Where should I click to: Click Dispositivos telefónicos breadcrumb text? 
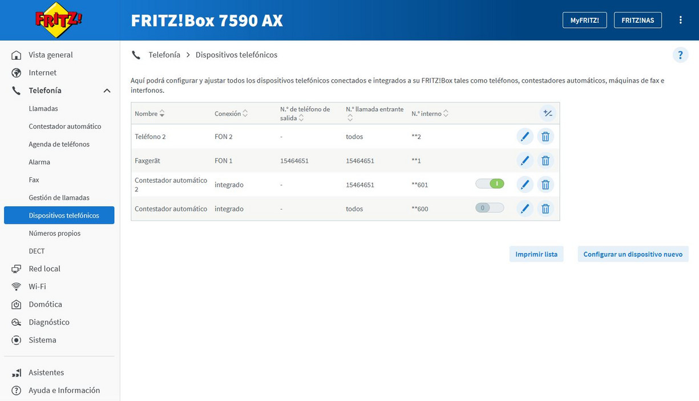point(236,55)
